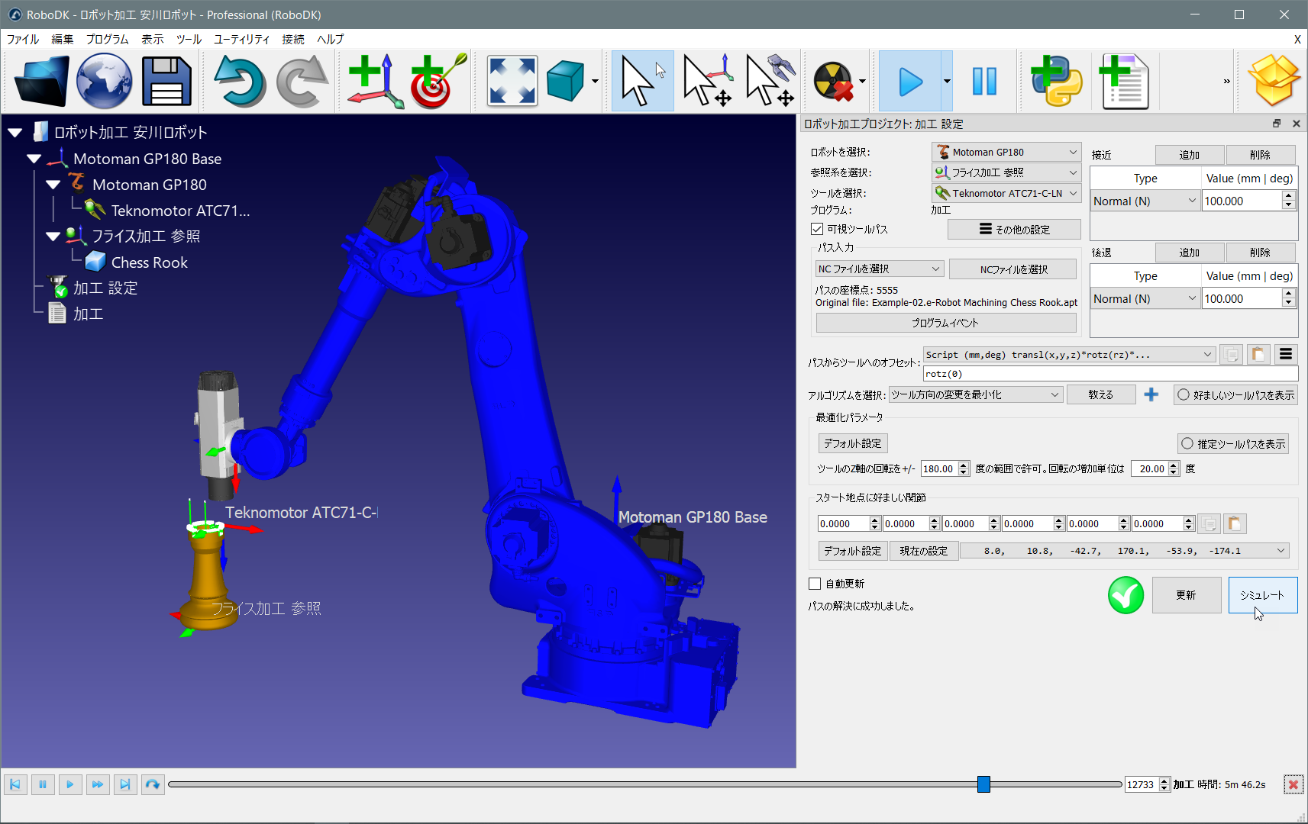This screenshot has height=824, width=1308.
Task: Open the ファイル menu
Action: pyautogui.click(x=23, y=39)
